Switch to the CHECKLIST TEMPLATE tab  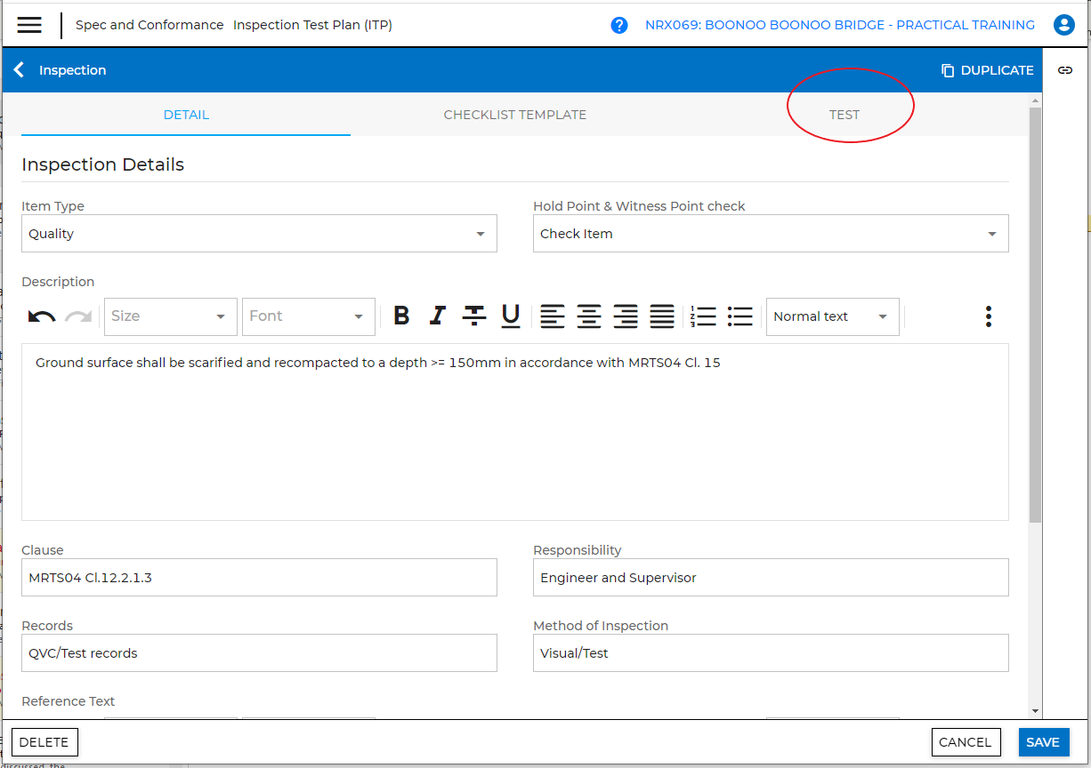(514, 115)
